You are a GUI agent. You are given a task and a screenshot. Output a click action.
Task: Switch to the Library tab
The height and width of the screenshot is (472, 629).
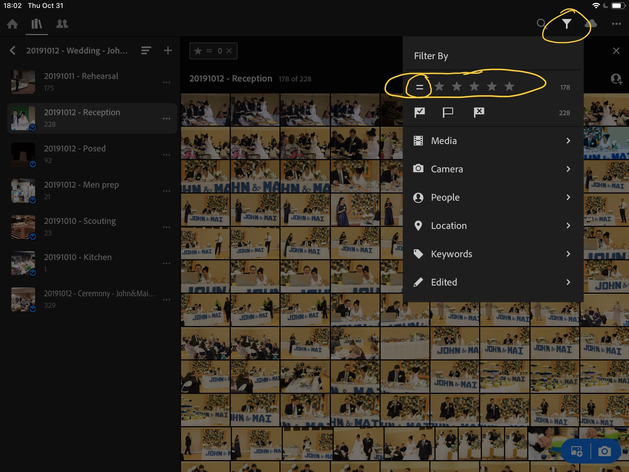click(36, 24)
